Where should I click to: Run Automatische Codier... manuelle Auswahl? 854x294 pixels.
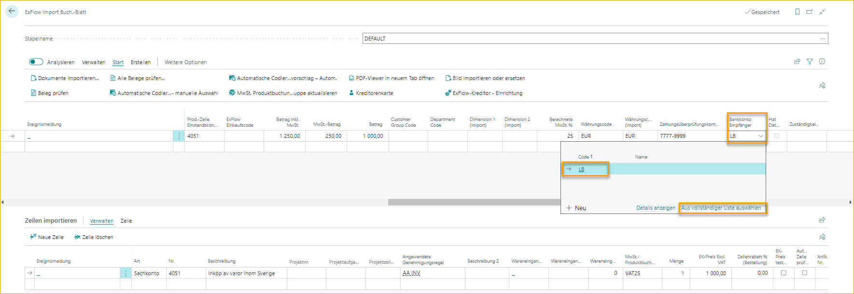pos(164,93)
